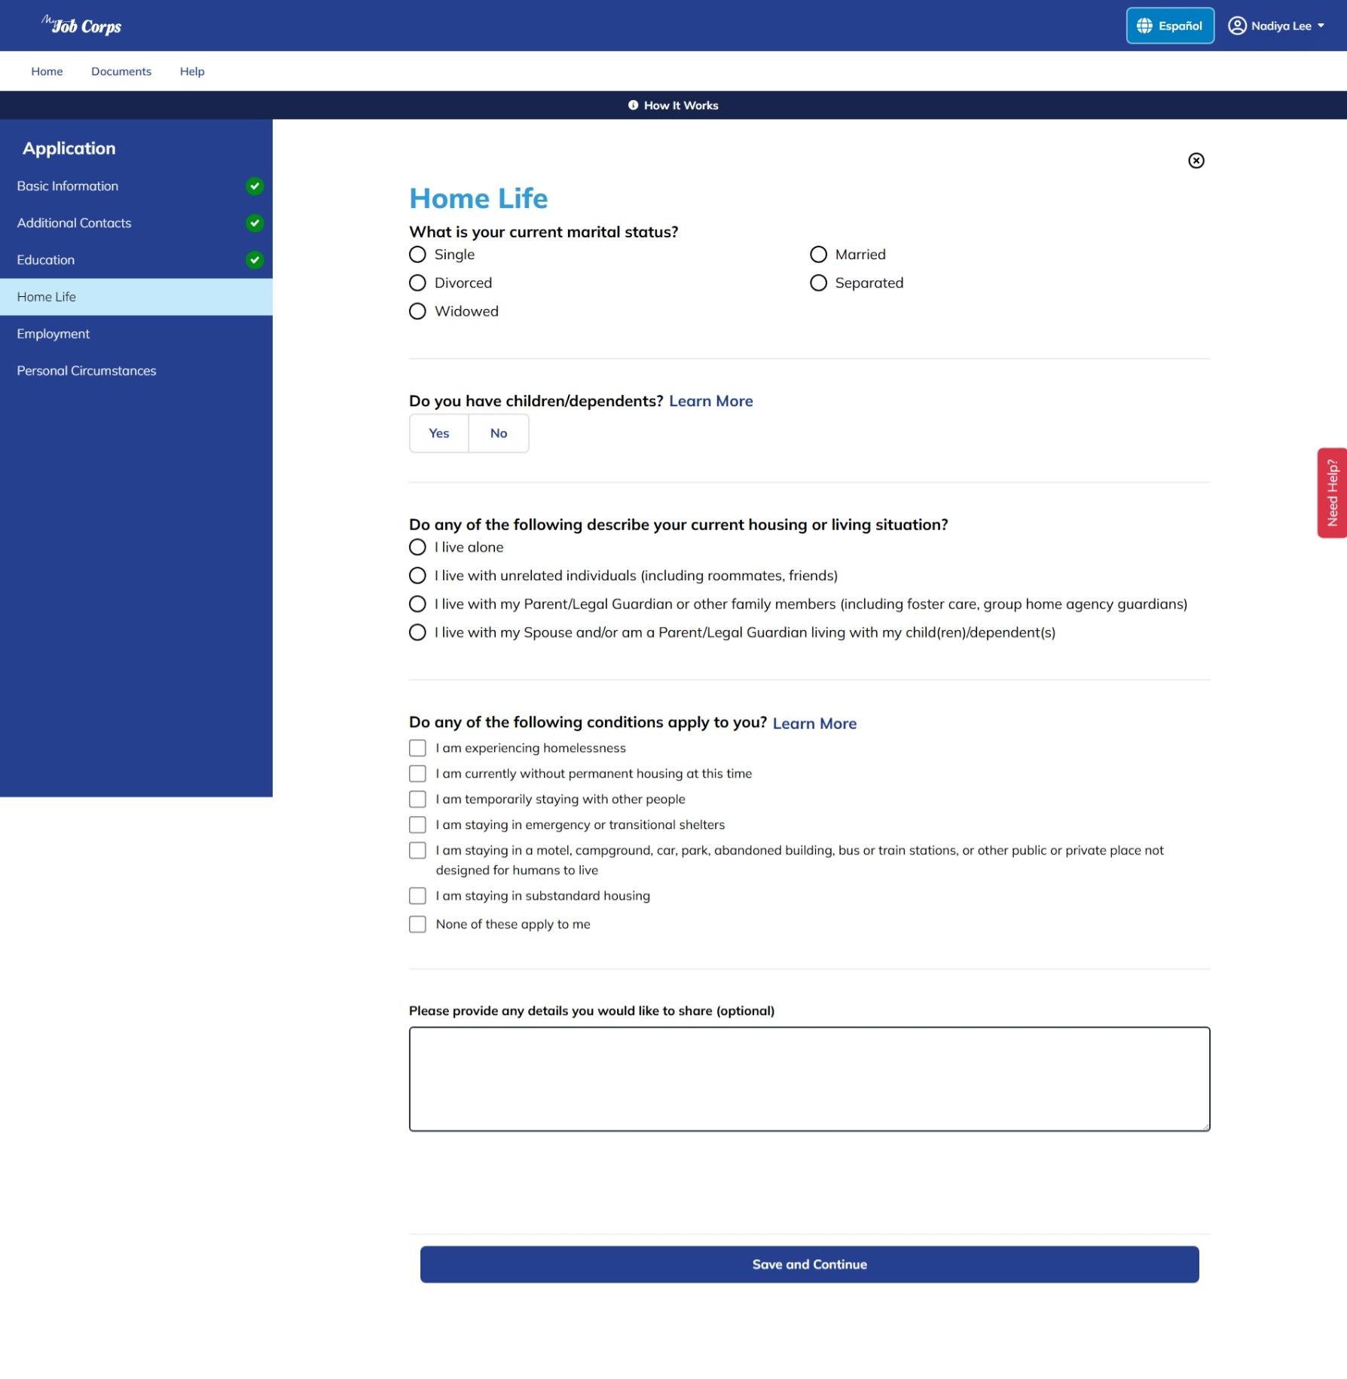Select Widowed marital status
This screenshot has width=1347, height=1379.
[x=417, y=312]
